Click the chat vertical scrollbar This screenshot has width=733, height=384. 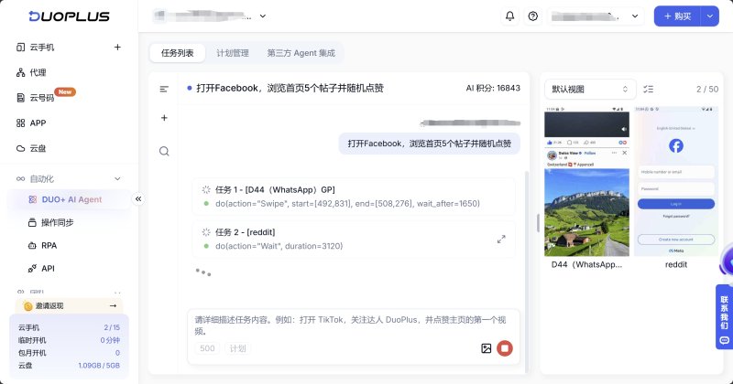tap(527, 271)
